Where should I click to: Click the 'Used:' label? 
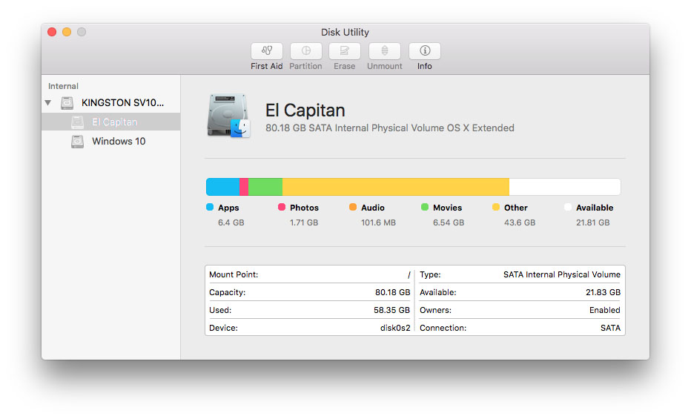[220, 310]
